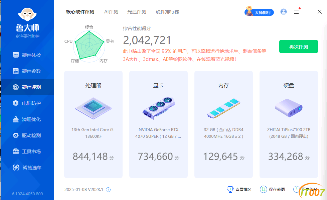Click the memory stick illustration
The width and height of the screenshot is (327, 200).
223,108
